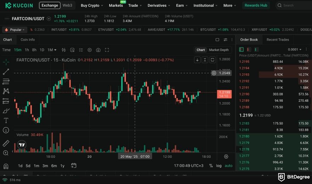Select the brush drawing tool
This screenshot has width=312, height=184.
[x=6, y=111]
